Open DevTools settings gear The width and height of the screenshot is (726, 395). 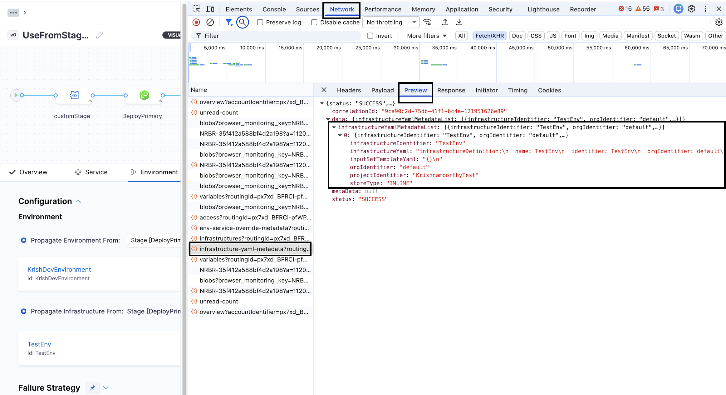pyautogui.click(x=692, y=9)
